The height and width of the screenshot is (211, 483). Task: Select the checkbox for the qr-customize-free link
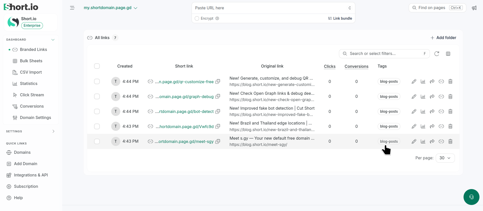click(x=97, y=81)
